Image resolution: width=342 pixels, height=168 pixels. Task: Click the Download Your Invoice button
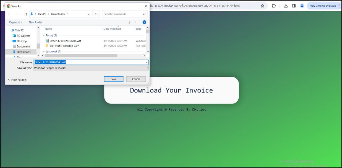tap(171, 90)
